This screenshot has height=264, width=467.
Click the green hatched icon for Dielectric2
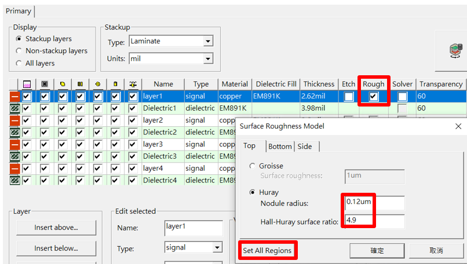click(14, 133)
